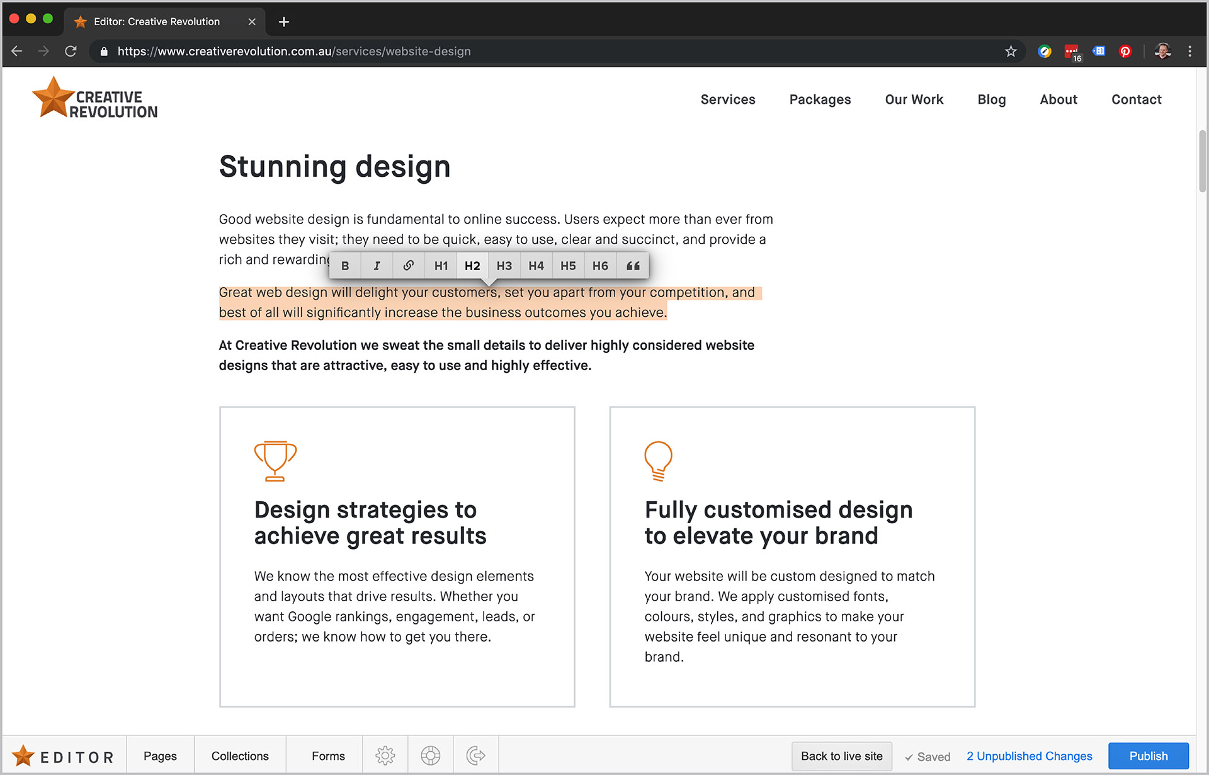
Task: Bookmark the page with the star icon
Action: click(1011, 51)
